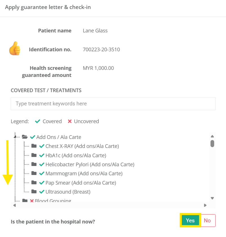Viewport: 226px width, 237px height.
Task: Select the Blood Grouping tree item
Action: 53,201
